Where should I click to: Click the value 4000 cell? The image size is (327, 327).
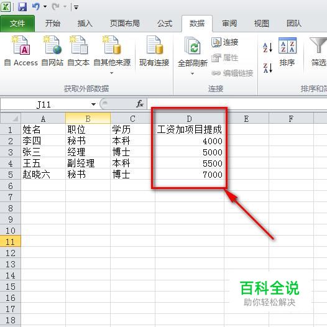(190, 140)
